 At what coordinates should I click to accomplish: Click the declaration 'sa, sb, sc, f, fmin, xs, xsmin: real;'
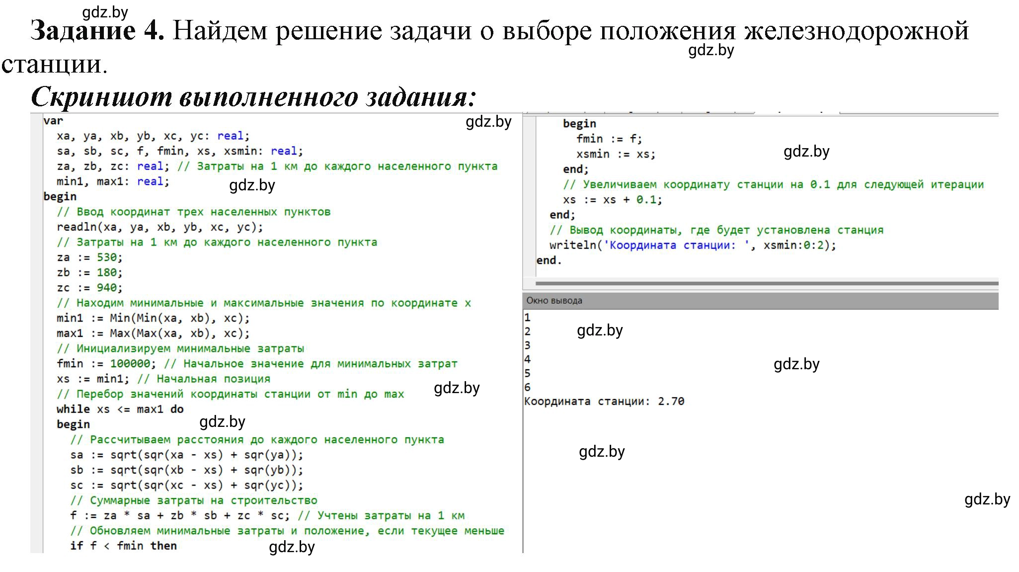(x=180, y=151)
